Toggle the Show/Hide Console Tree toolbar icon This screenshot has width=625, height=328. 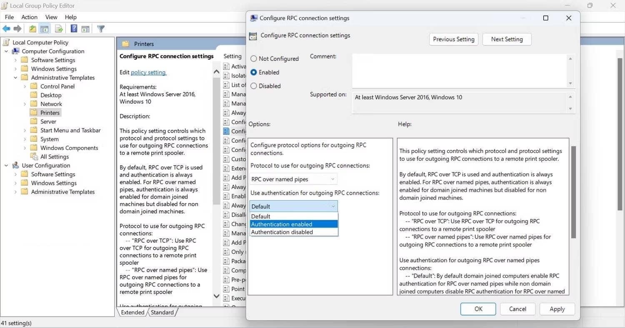pyautogui.click(x=45, y=29)
